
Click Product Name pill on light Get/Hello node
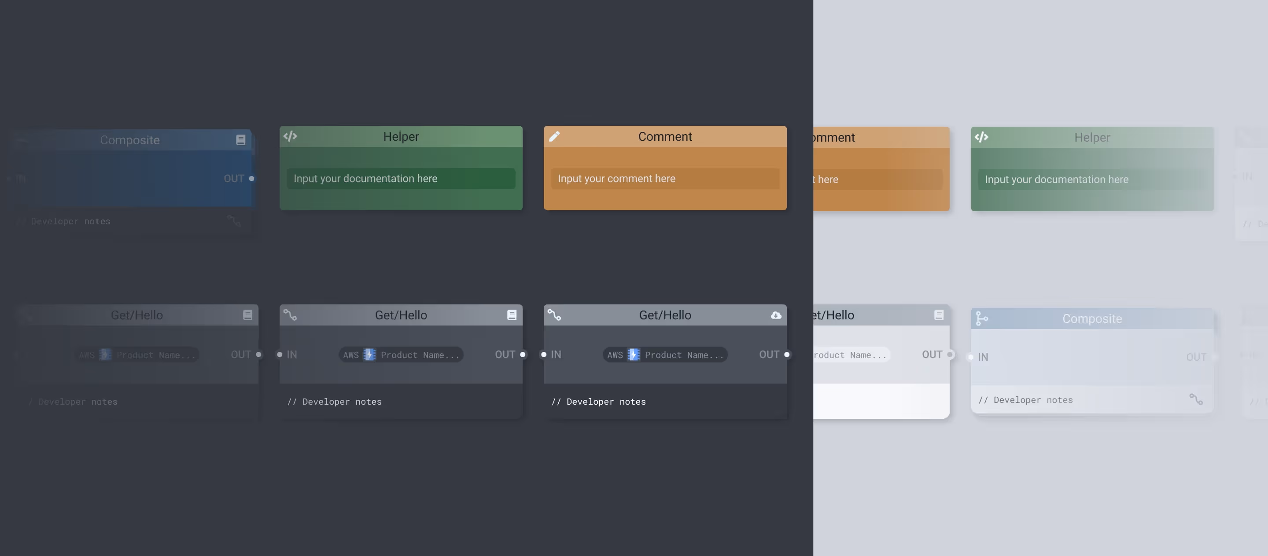851,355
